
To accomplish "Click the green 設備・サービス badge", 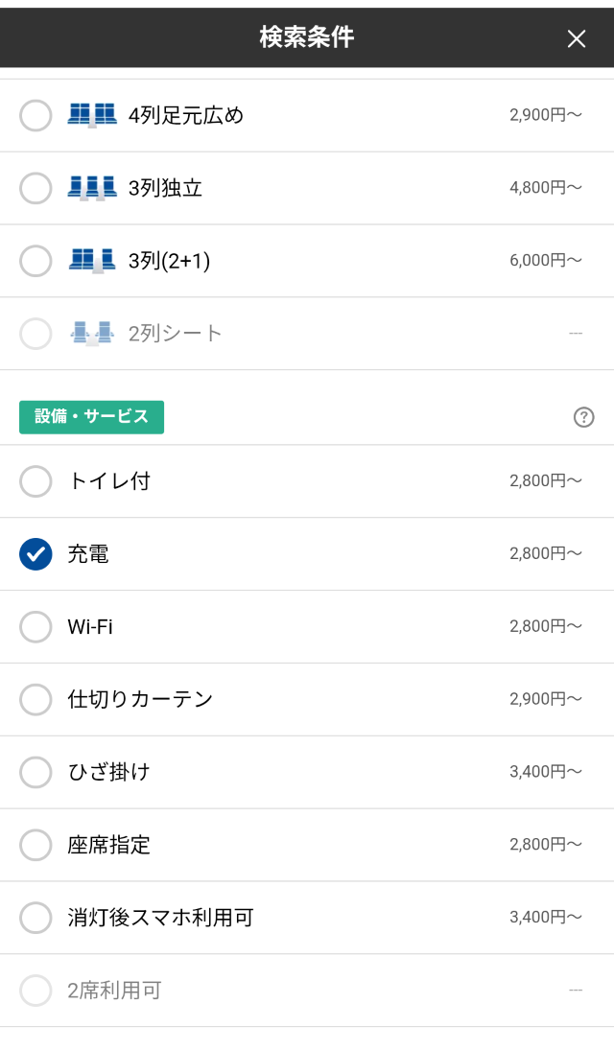I will pos(91,417).
